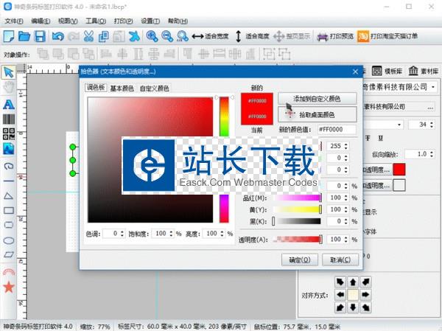
Task: Pick the triangle shape tool
Action: 9,196
